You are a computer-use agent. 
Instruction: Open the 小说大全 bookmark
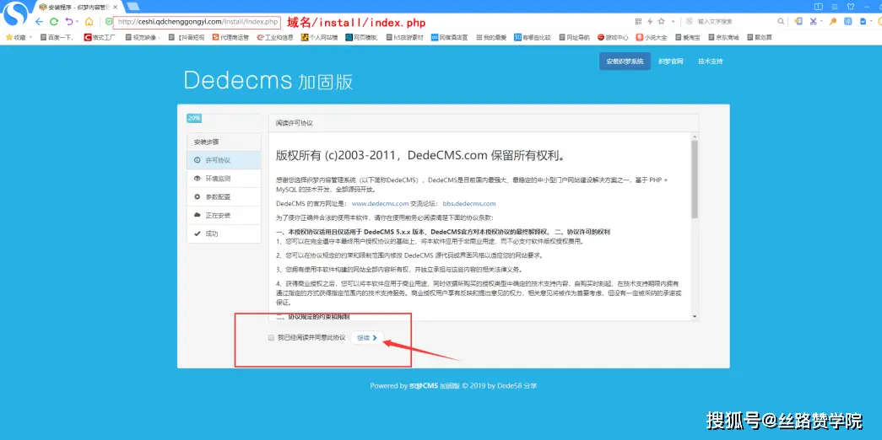coord(652,38)
